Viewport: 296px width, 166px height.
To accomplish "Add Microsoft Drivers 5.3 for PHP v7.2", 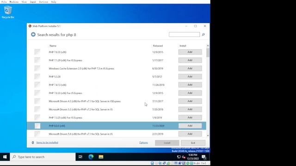I will click(x=190, y=109).
